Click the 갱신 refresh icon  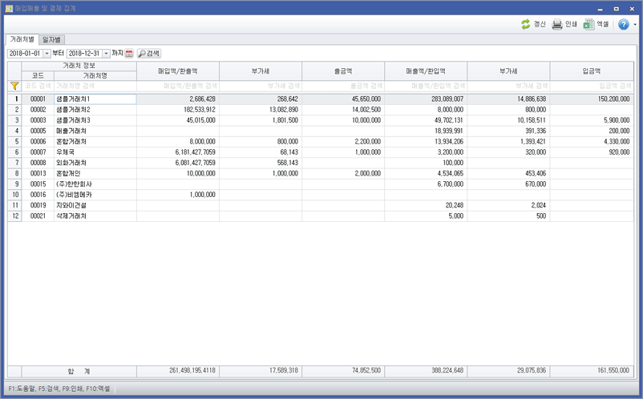526,25
